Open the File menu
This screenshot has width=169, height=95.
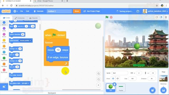[21, 11]
